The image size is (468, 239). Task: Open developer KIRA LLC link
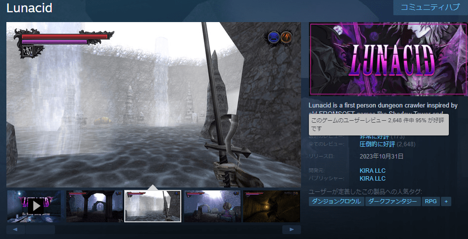[373, 171]
